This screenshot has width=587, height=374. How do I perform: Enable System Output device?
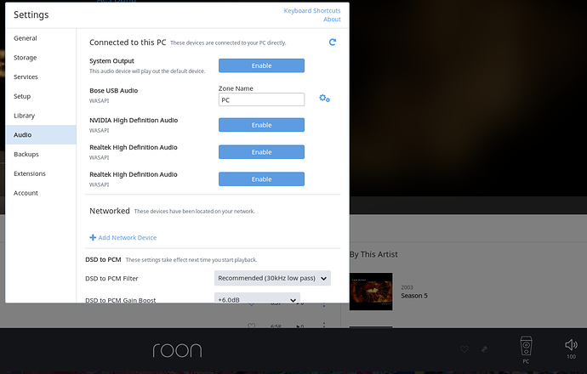261,65
